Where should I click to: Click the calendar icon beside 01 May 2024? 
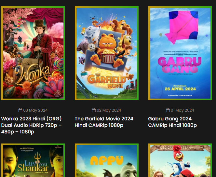[168, 110]
